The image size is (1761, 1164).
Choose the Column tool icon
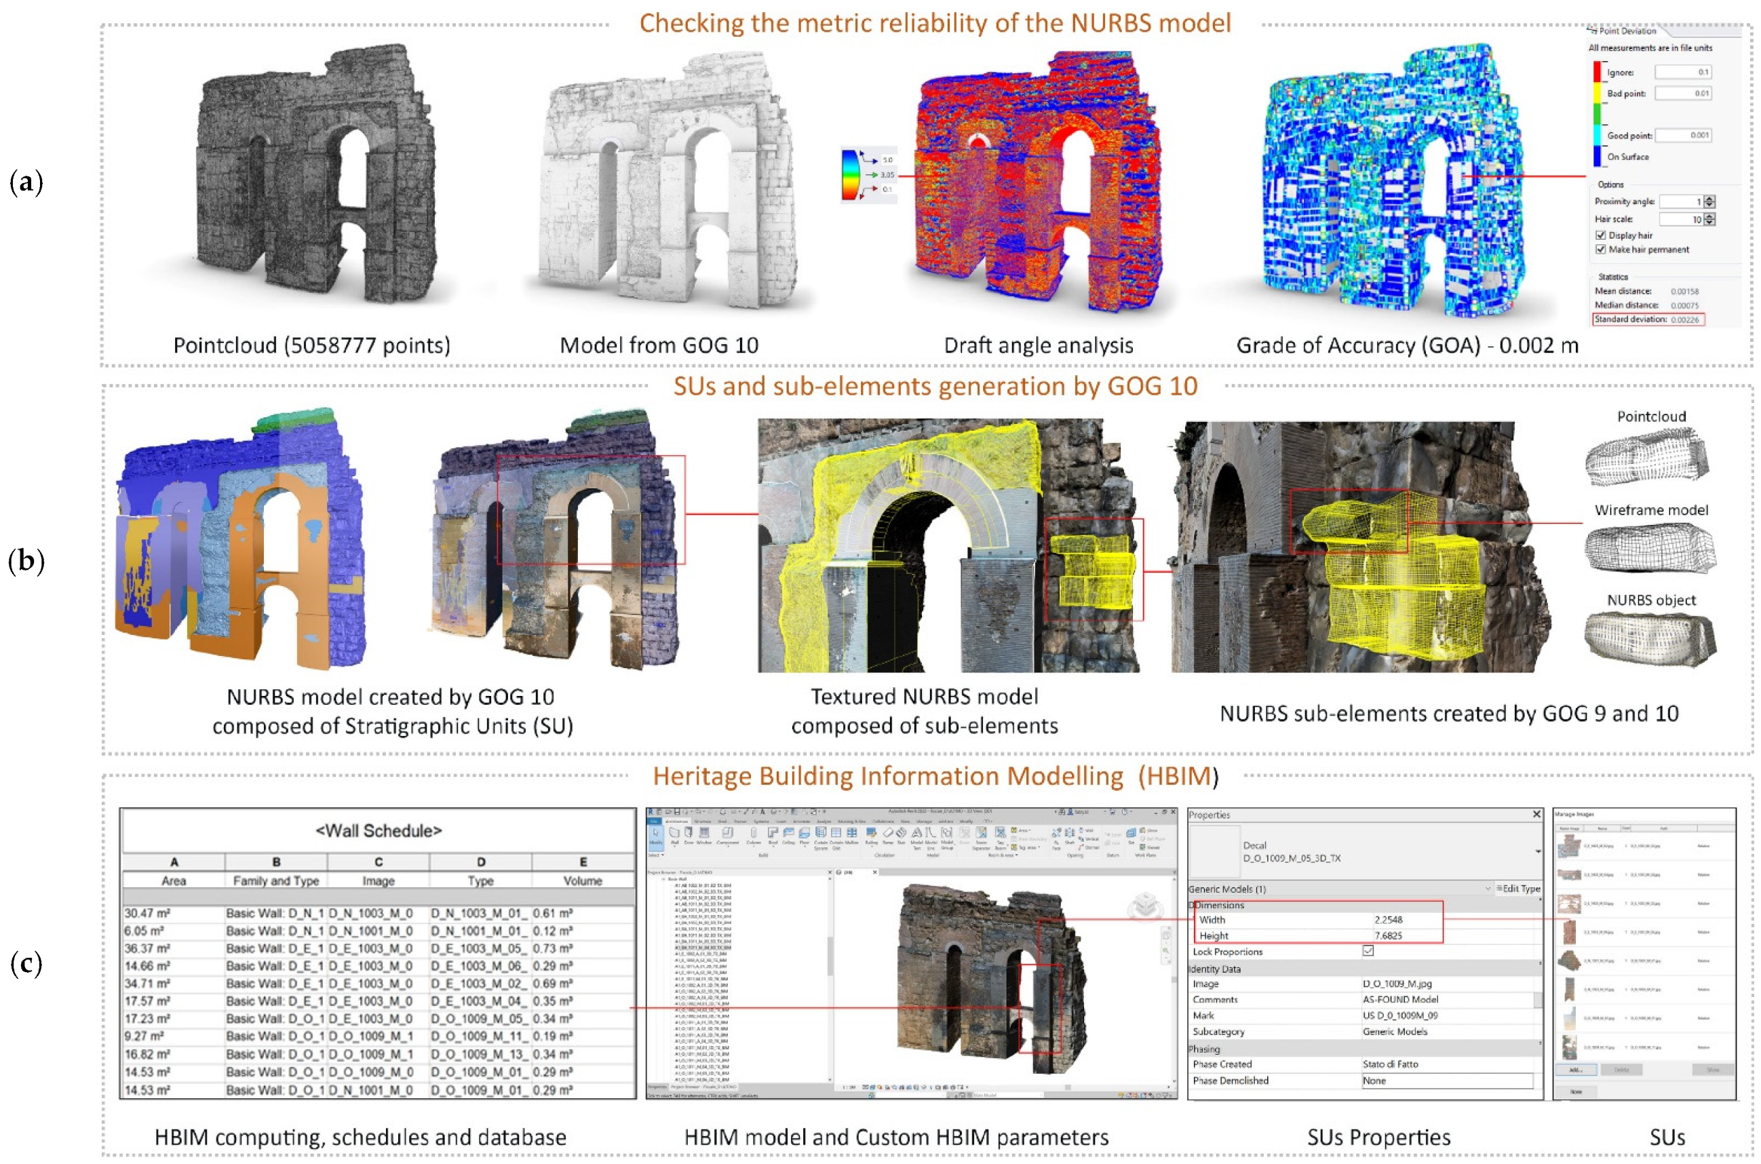[x=754, y=833]
